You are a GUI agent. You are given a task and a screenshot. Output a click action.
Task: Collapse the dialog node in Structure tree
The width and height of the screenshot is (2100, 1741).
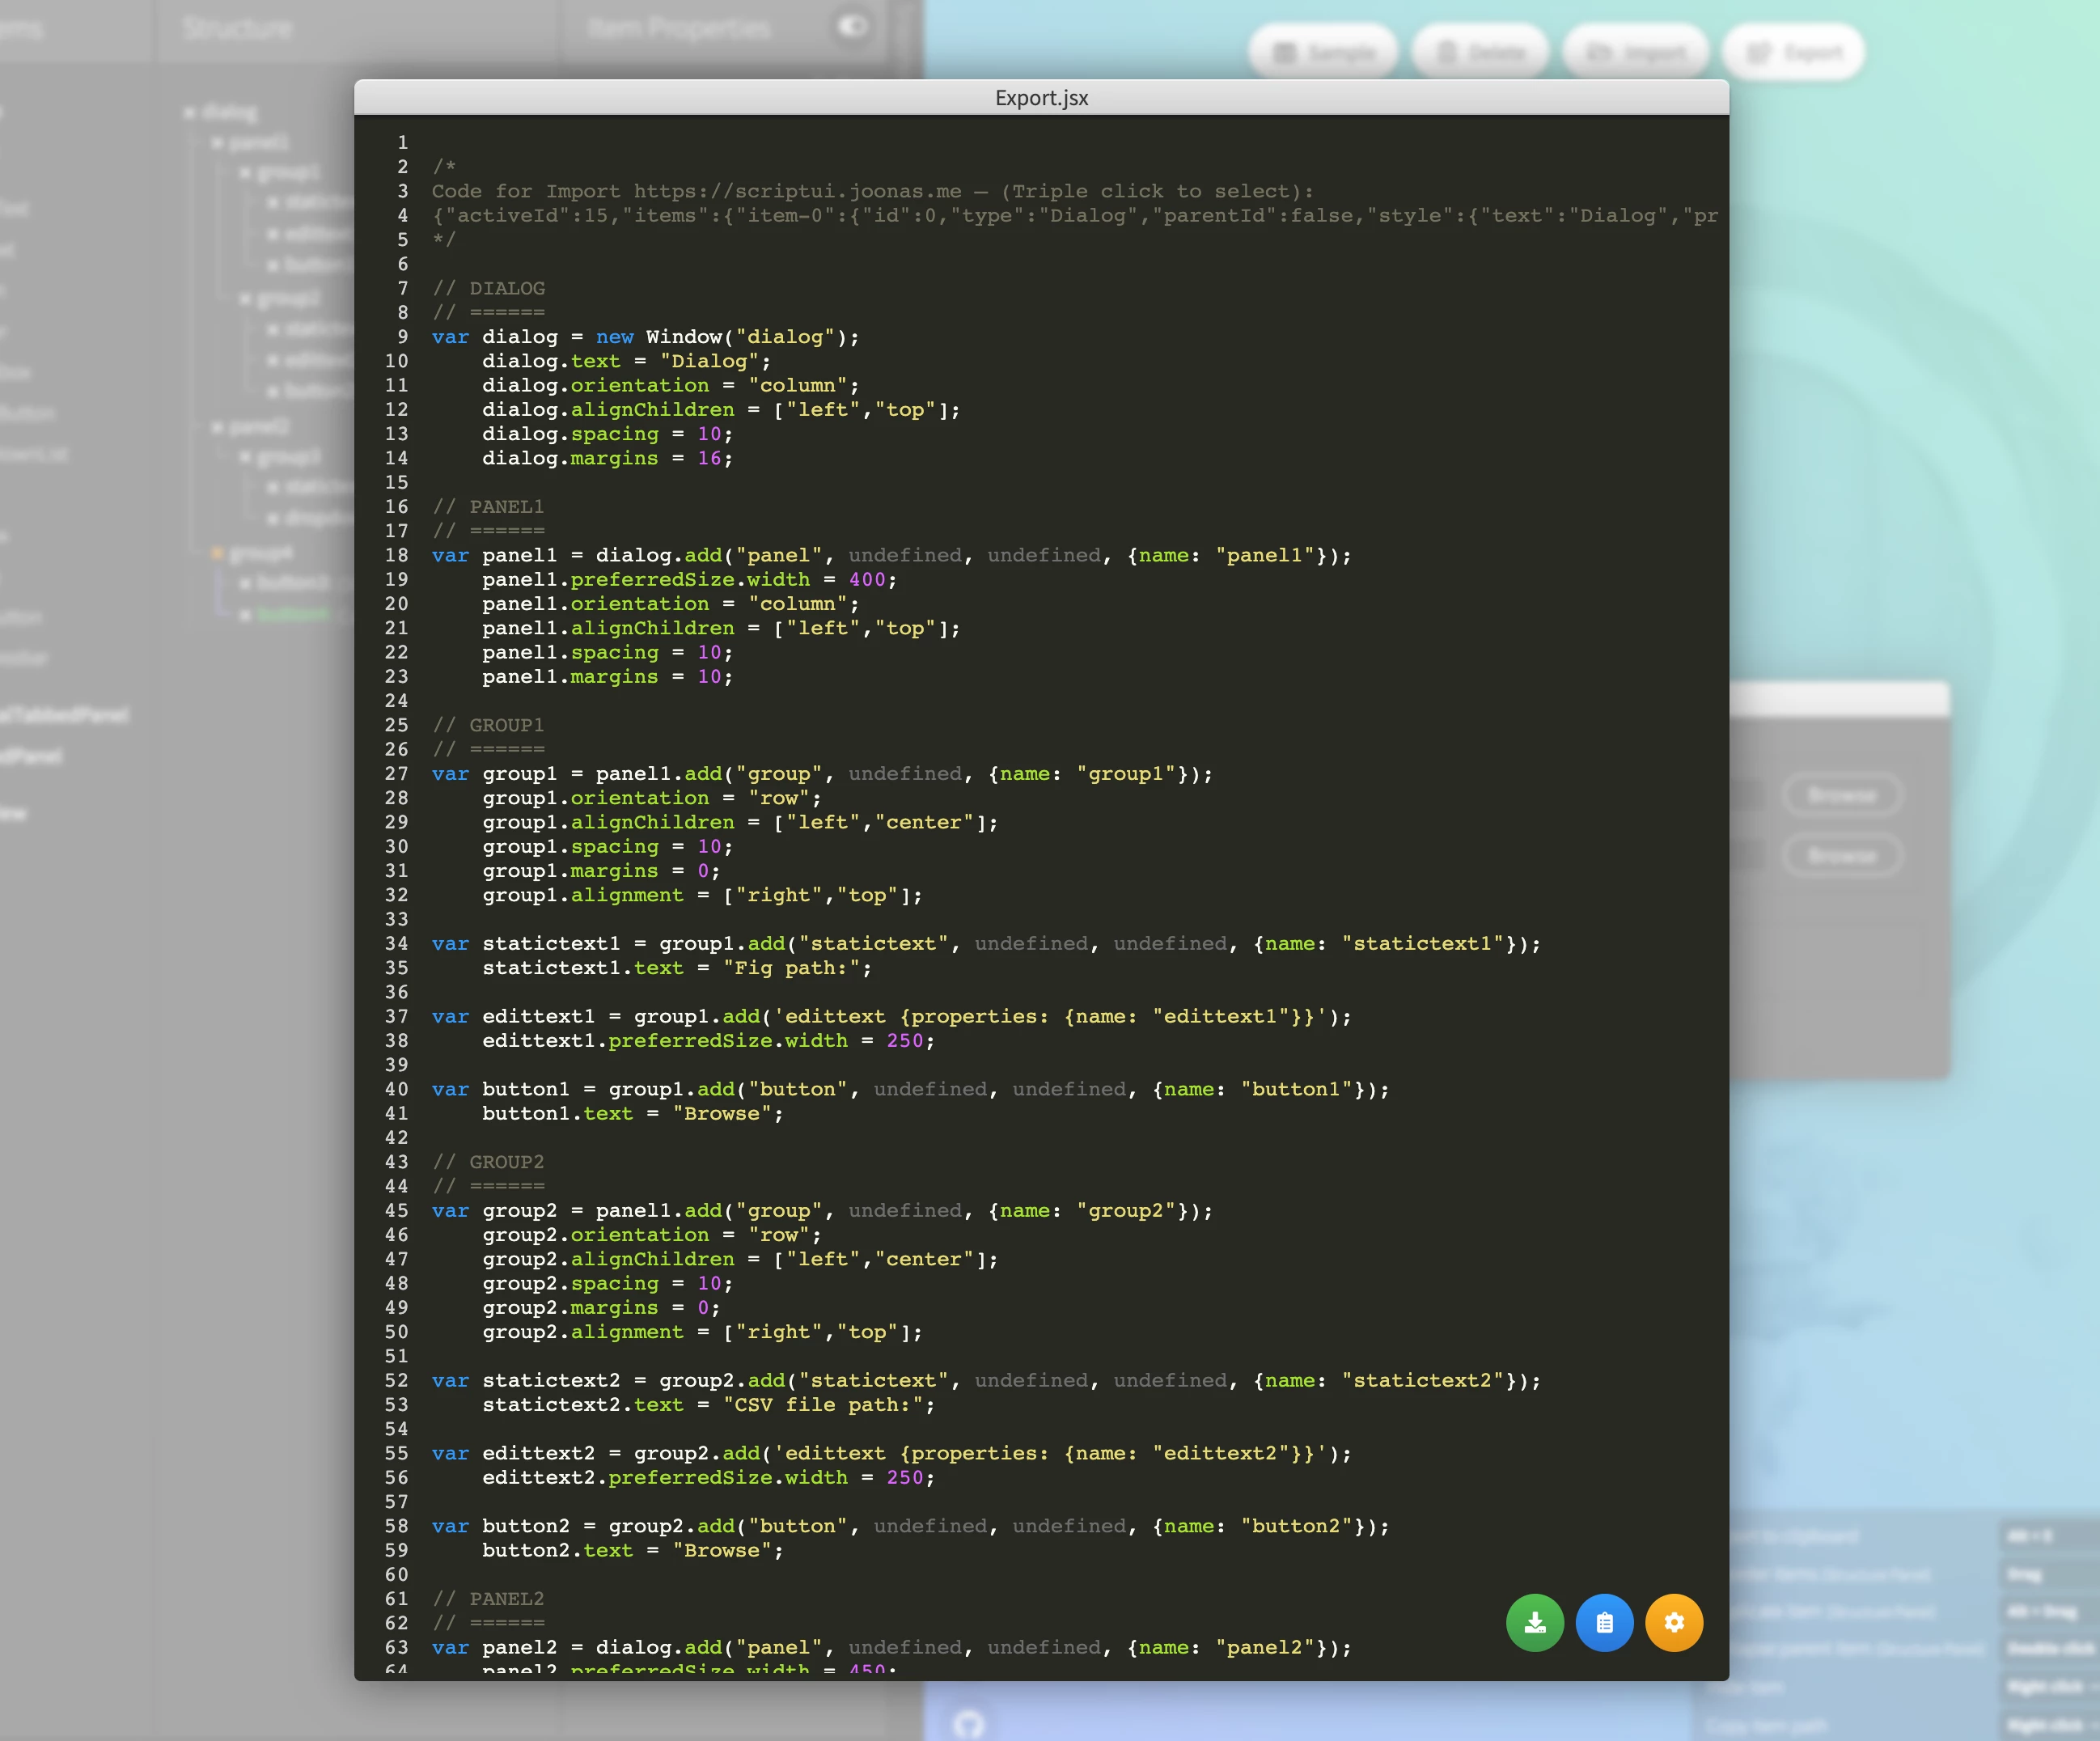pos(190,112)
